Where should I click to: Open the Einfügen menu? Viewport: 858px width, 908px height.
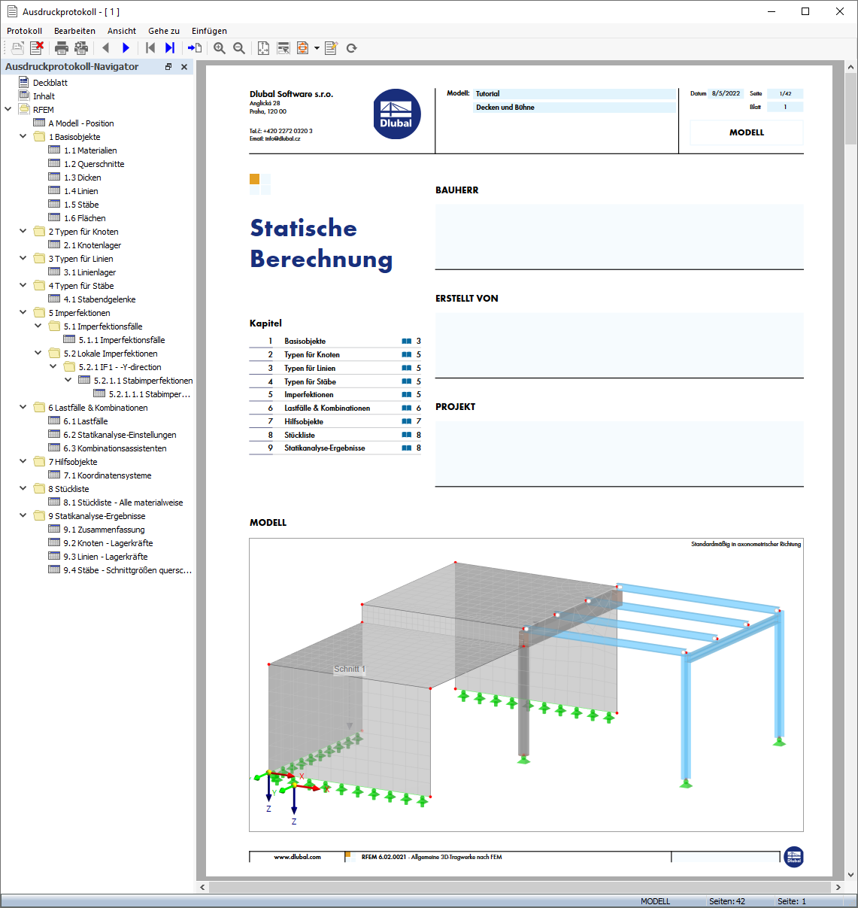click(x=209, y=31)
